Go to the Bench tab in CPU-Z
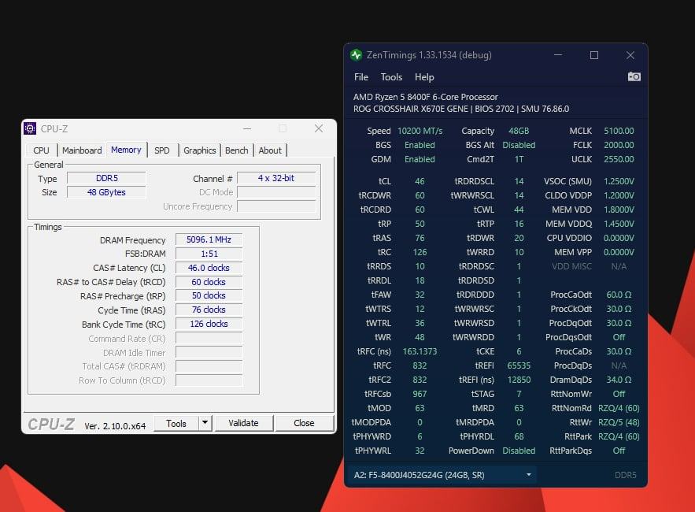695x512 pixels. coord(236,150)
